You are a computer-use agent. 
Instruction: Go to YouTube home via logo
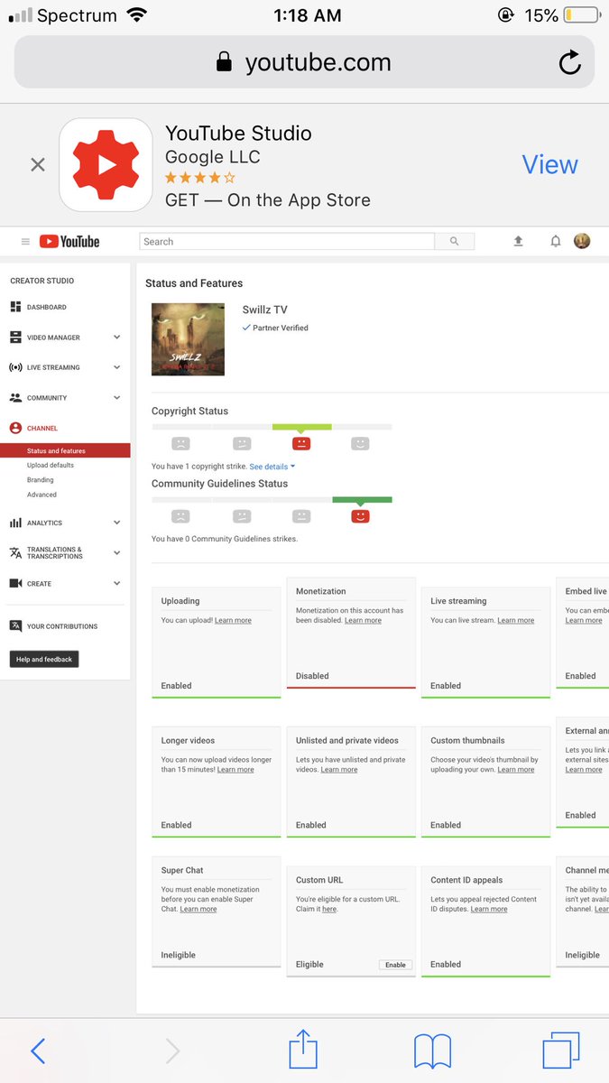click(x=69, y=242)
